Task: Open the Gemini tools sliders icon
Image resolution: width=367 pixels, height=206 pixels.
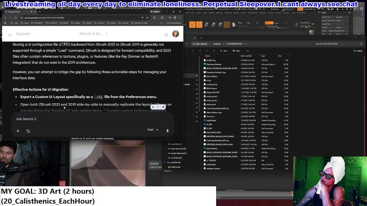Action: click(28, 131)
